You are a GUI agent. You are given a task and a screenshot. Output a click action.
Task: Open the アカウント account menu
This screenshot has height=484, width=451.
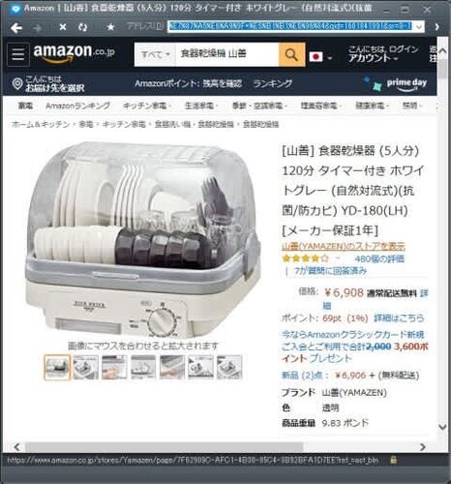[373, 59]
